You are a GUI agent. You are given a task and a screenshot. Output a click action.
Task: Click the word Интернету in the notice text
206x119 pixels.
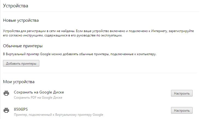tap(158, 31)
